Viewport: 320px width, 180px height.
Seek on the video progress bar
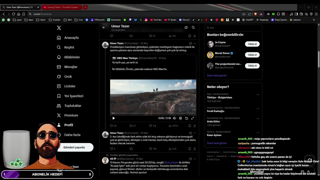(153, 113)
